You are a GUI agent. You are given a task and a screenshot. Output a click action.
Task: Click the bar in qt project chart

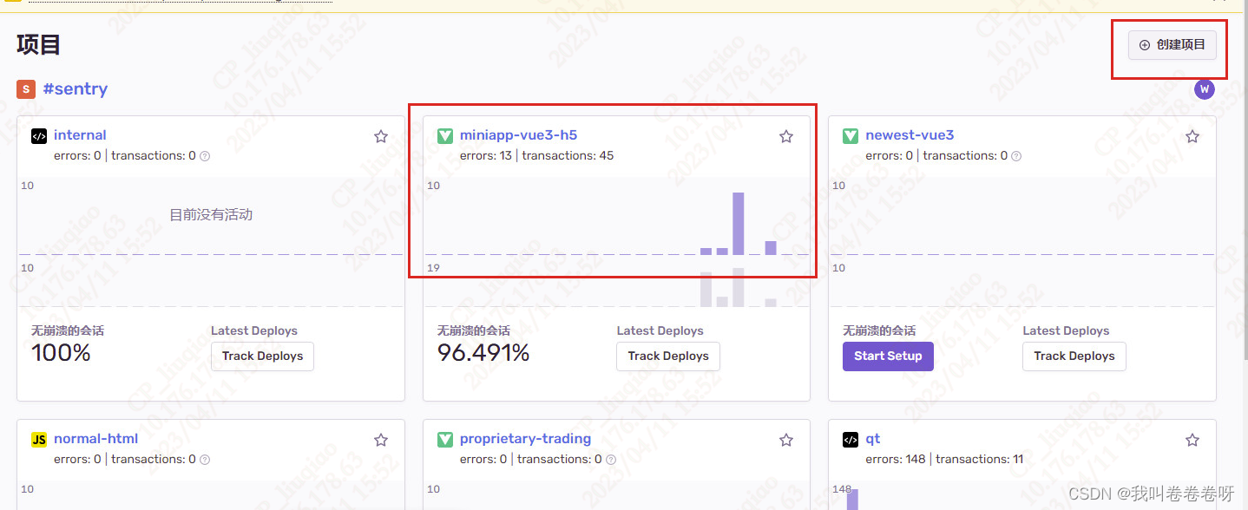click(x=852, y=500)
